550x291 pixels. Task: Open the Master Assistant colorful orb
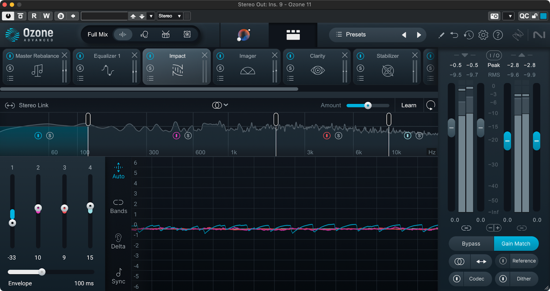coord(244,35)
